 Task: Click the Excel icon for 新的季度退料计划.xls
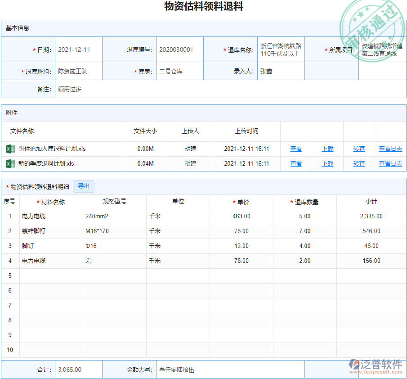[x=10, y=163]
